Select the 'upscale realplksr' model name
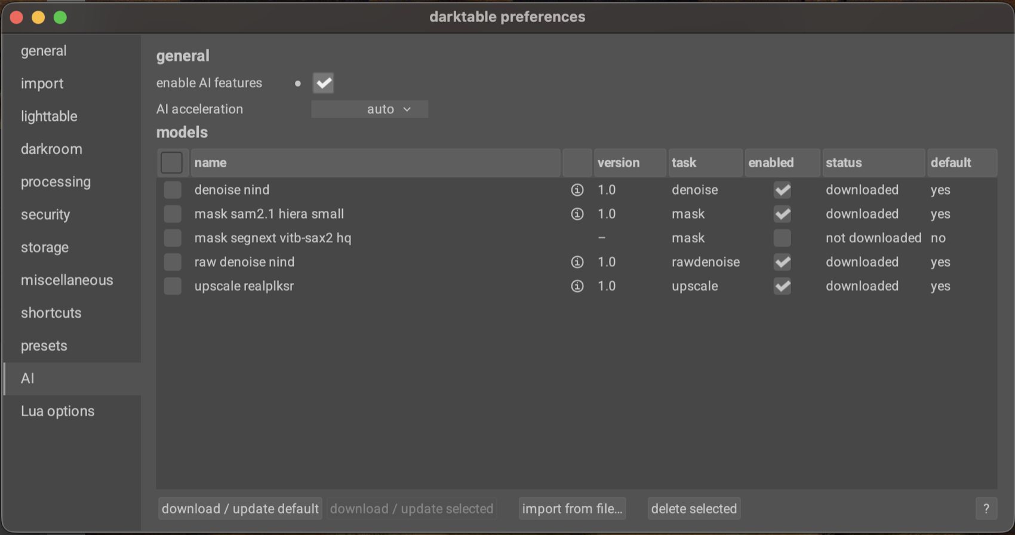The height and width of the screenshot is (535, 1015). coord(244,286)
